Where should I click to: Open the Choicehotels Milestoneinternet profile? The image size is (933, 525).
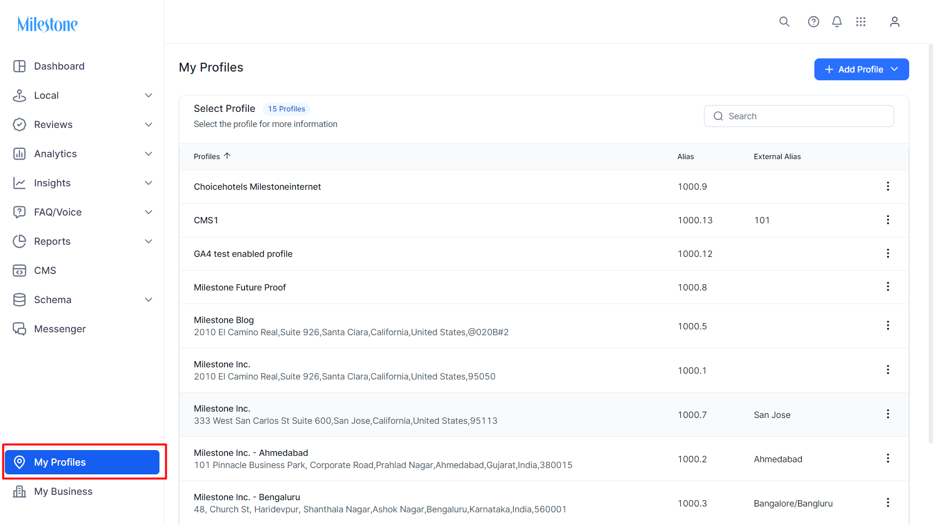pos(257,187)
